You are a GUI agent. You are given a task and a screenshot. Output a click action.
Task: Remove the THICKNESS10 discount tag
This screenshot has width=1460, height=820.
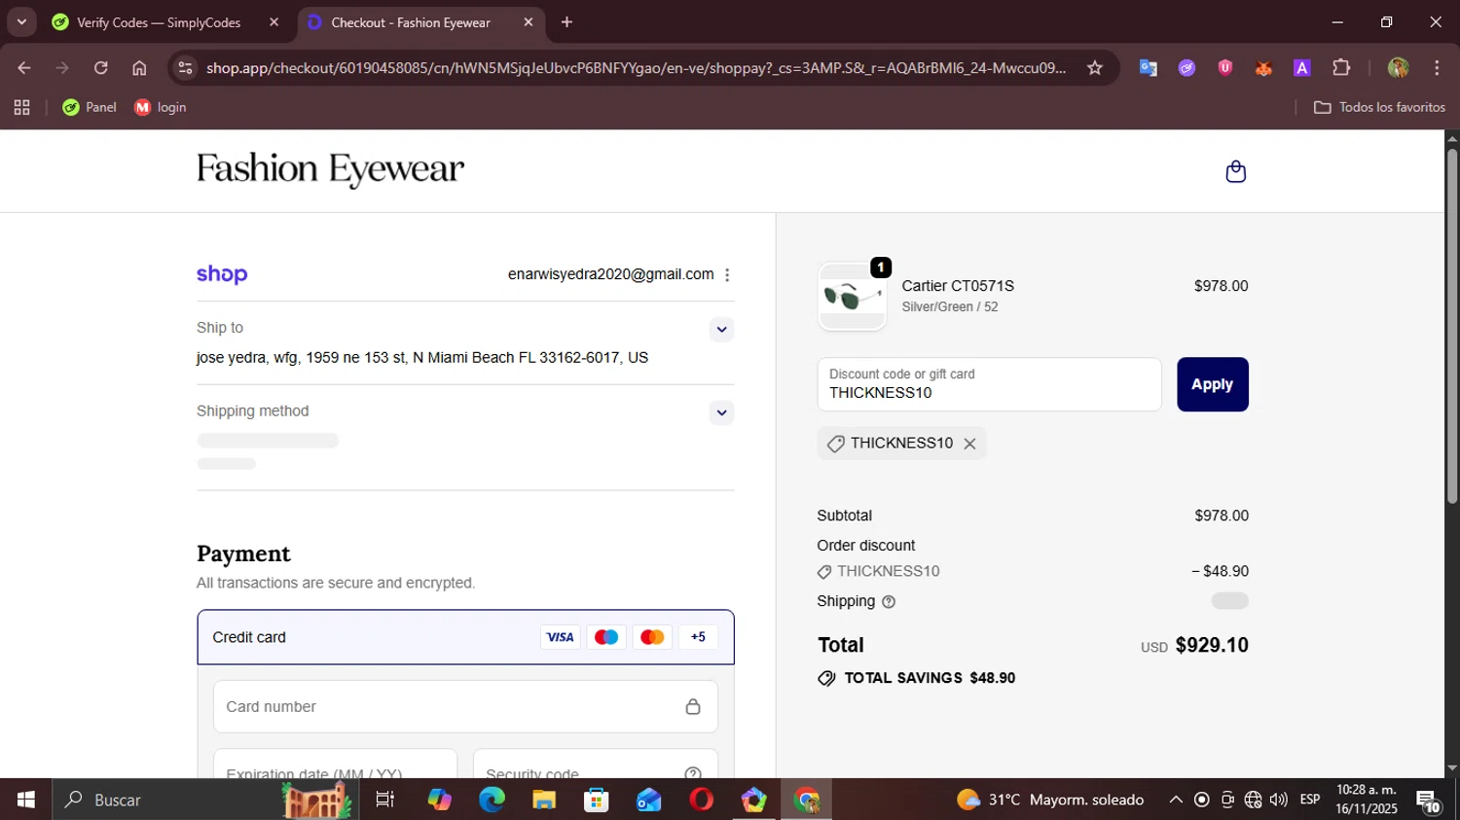(969, 444)
